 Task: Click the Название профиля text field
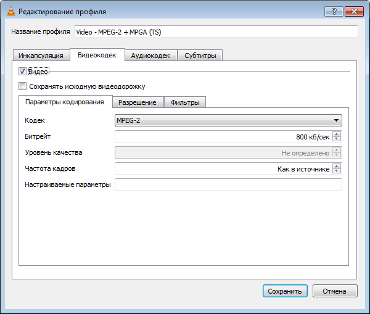[215, 31]
